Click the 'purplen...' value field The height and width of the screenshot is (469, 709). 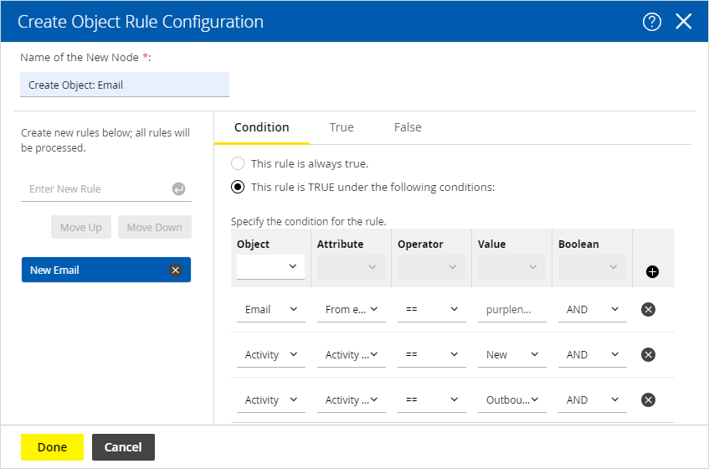click(x=511, y=310)
